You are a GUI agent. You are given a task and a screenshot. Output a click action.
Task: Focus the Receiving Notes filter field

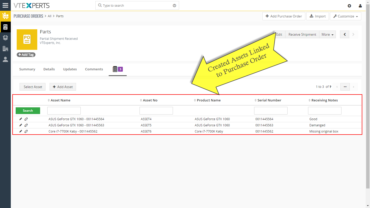325,111
